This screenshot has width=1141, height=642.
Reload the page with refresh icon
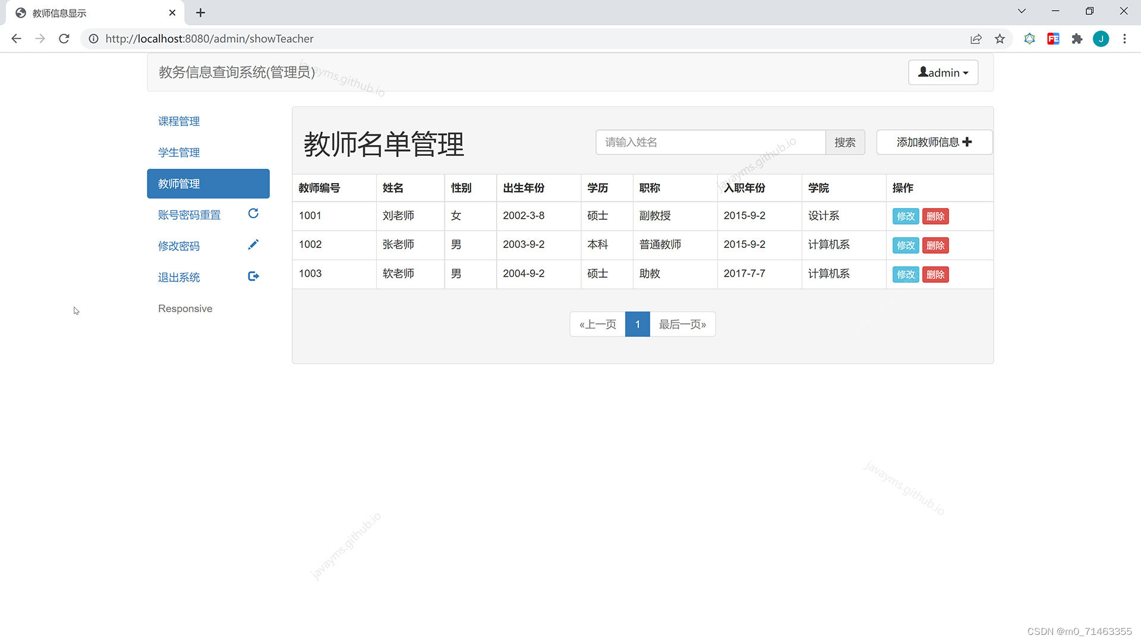click(64, 39)
